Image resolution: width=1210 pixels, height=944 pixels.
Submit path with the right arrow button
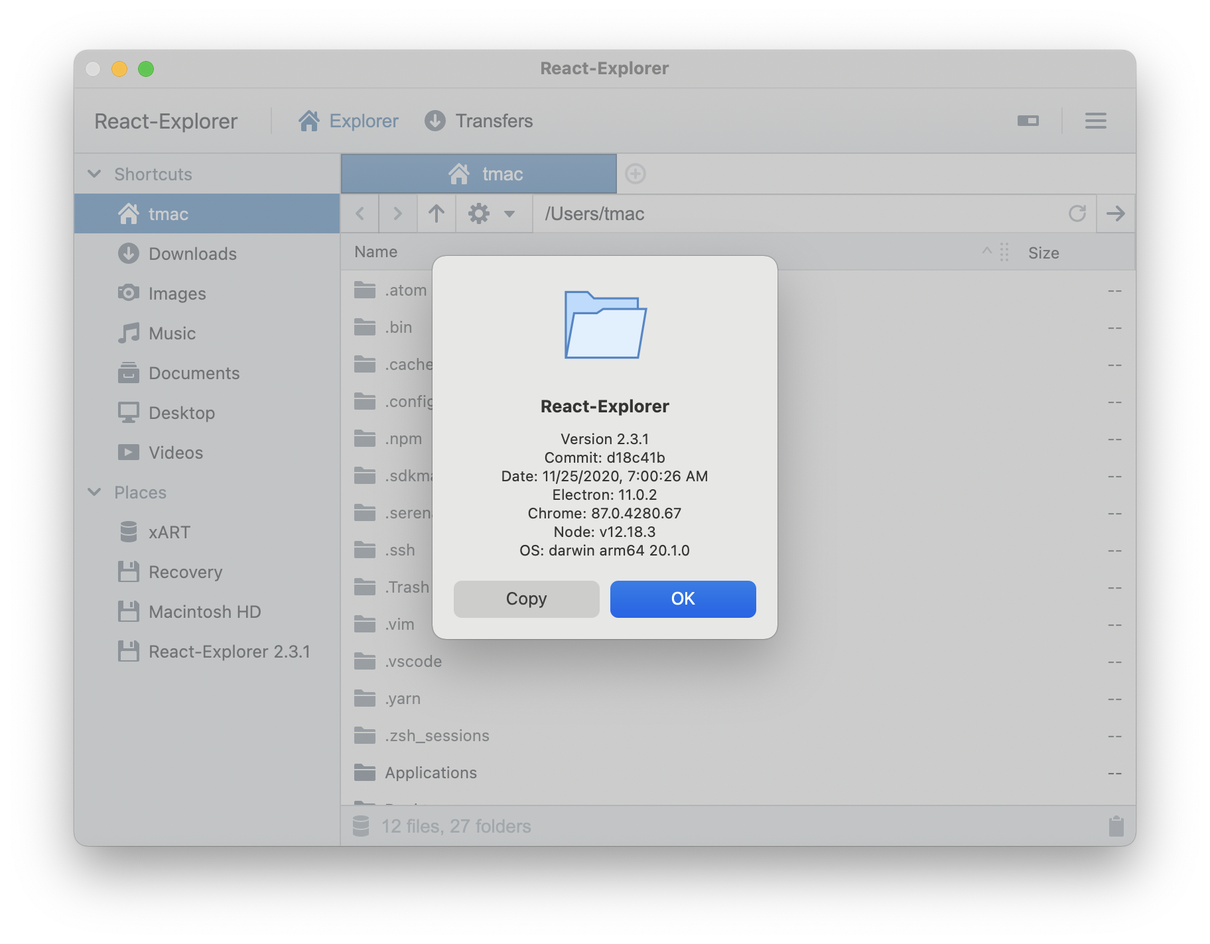pos(1115,213)
